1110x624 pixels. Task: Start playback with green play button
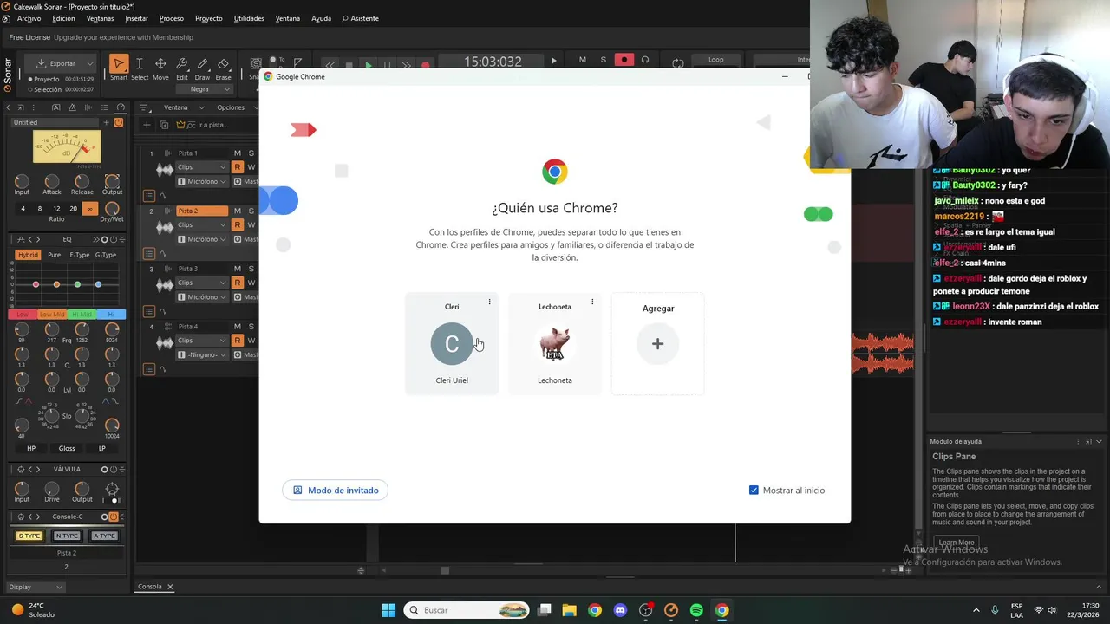click(369, 65)
